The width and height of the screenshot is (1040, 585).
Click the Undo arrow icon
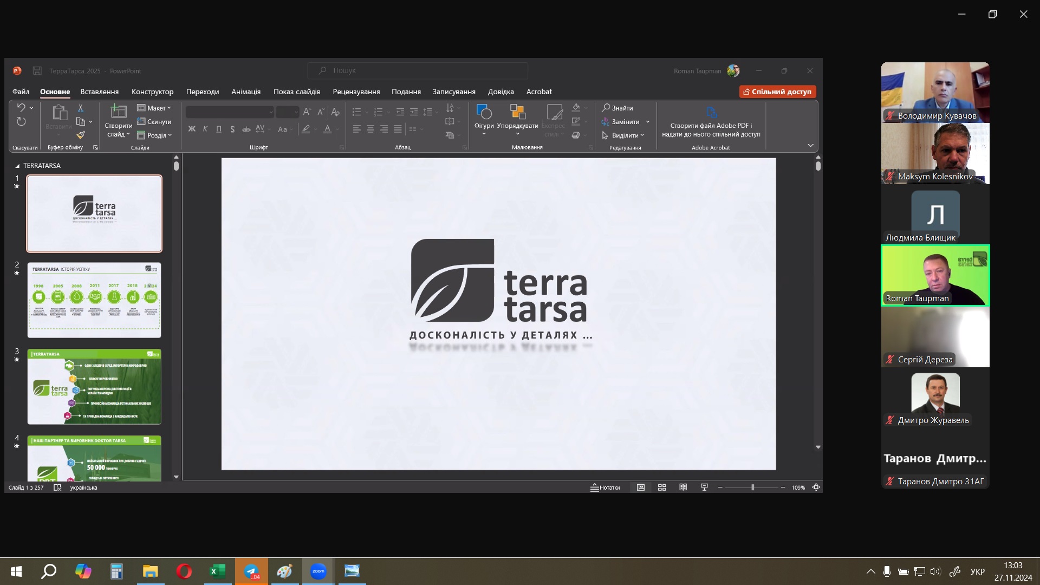[x=21, y=108]
